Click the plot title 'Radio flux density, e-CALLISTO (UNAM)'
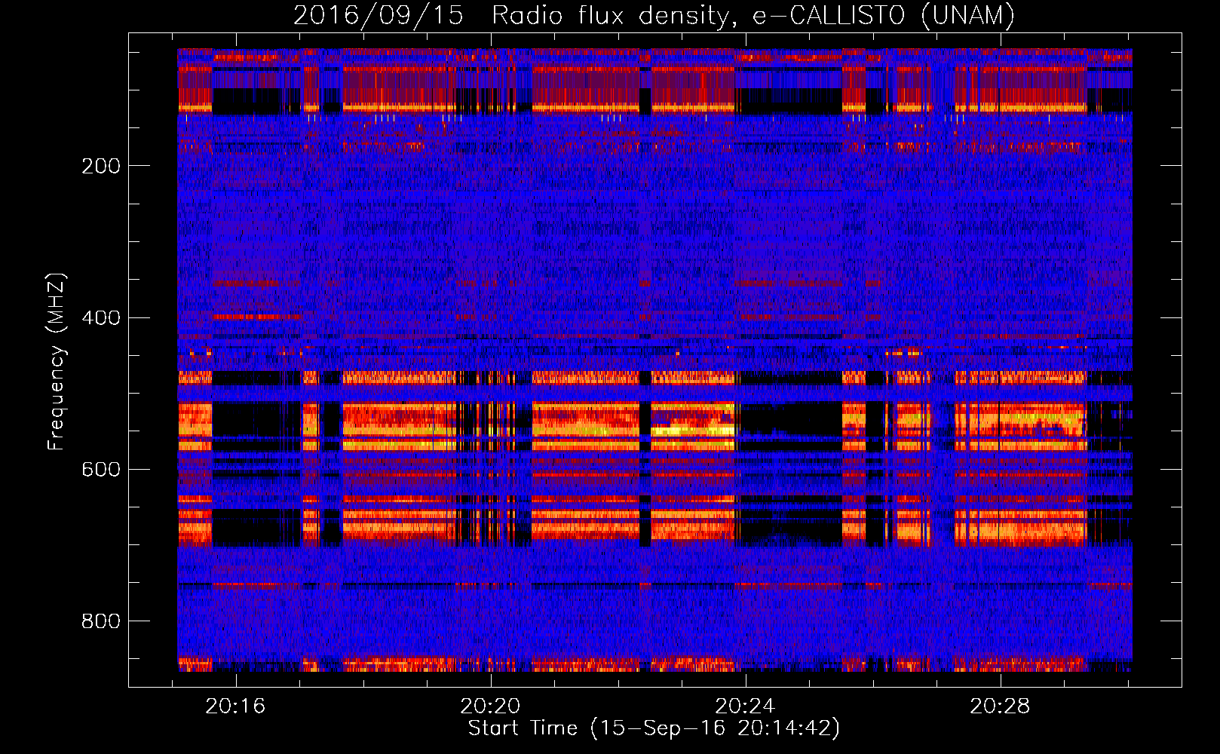The image size is (1220, 754). pos(753,16)
